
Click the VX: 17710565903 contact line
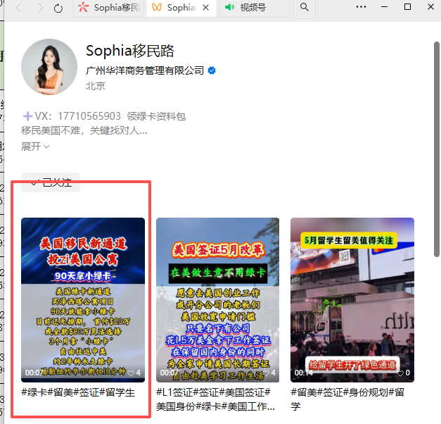pos(104,116)
